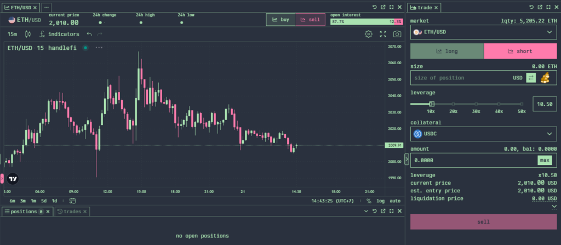The width and height of the screenshot is (561, 245).
Task: Take a chart snapshot with camera icon
Action: pyautogui.click(x=397, y=34)
